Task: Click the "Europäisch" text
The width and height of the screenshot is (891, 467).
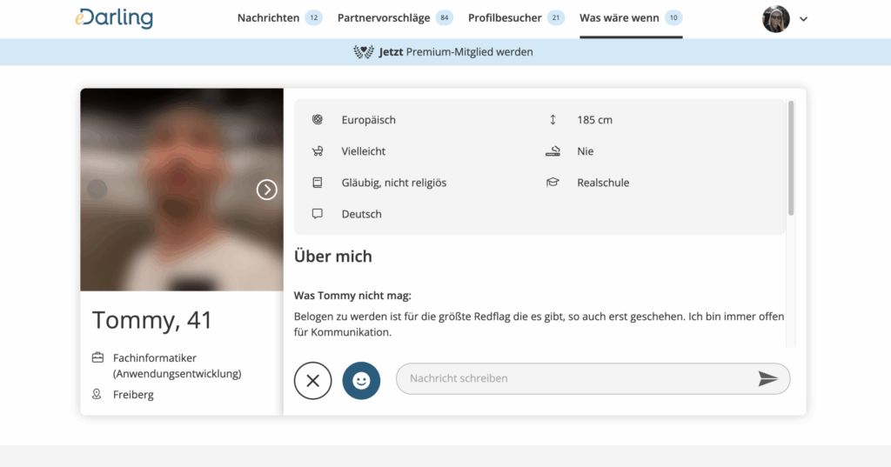Action: click(368, 120)
